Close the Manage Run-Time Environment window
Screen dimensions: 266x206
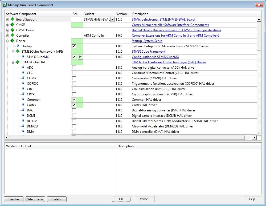[x=259, y=5]
